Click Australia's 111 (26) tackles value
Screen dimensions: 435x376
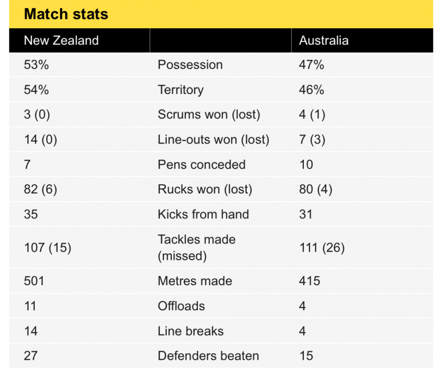pos(322,248)
